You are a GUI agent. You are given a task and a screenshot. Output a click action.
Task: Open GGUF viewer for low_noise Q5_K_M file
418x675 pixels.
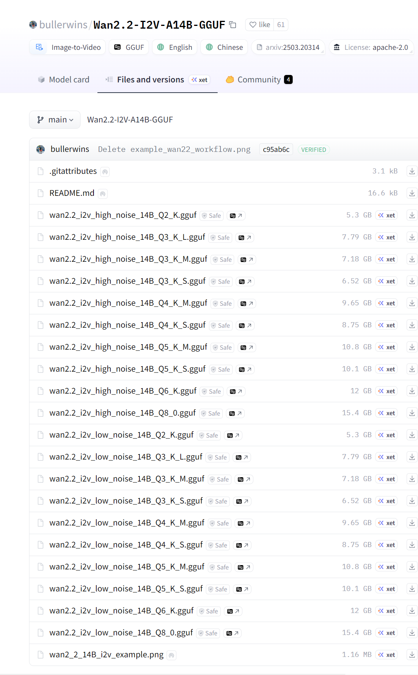click(x=244, y=567)
